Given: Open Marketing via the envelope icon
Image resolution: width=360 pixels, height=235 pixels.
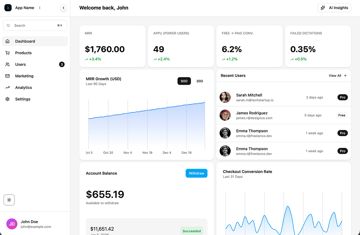Looking at the screenshot, I should (x=7, y=76).
